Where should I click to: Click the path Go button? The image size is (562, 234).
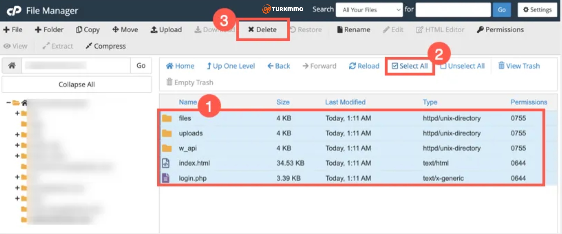(141, 65)
